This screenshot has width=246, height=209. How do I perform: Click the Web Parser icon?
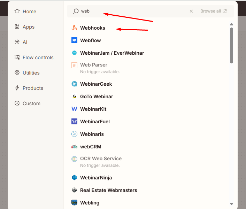74,65
